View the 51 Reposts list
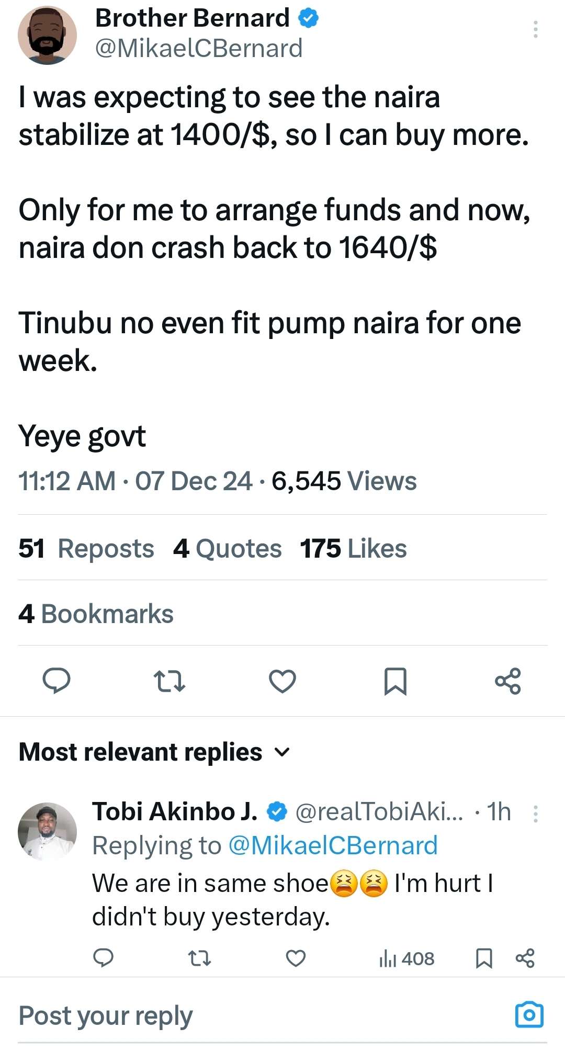 click(86, 549)
